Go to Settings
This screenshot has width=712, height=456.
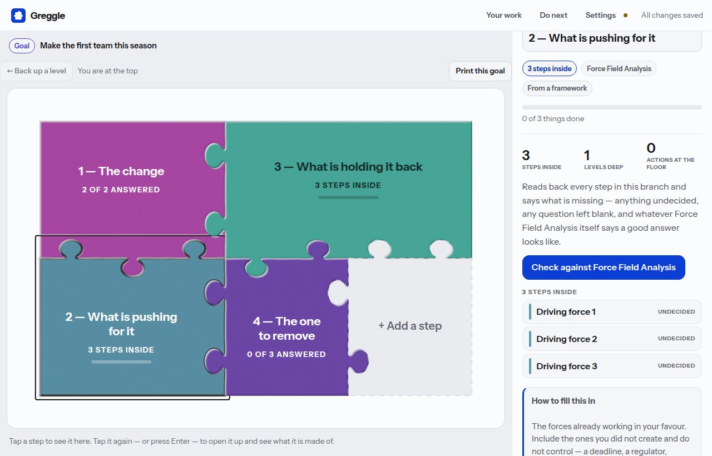(600, 16)
